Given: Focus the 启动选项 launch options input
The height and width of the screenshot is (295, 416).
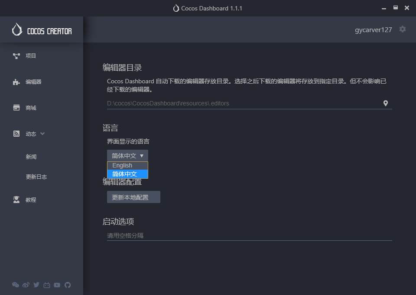Looking at the screenshot, I should tap(250, 236).
